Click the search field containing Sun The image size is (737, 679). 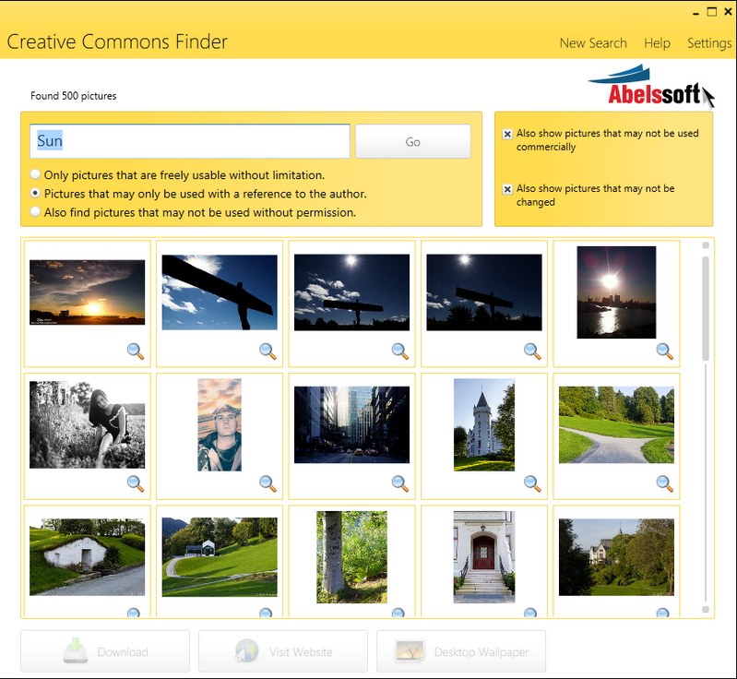(x=190, y=141)
